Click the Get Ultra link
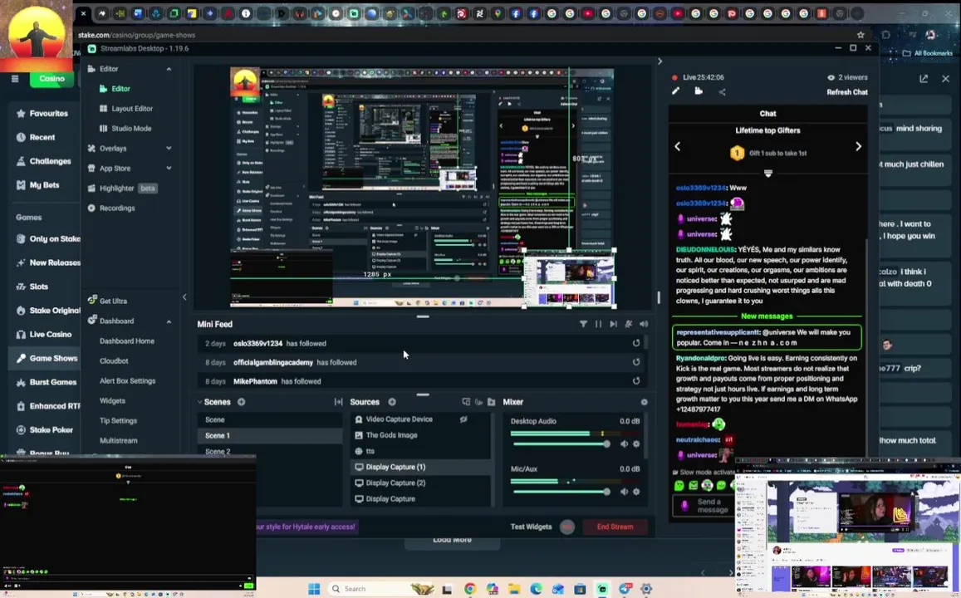This screenshot has width=961, height=598. point(113,301)
